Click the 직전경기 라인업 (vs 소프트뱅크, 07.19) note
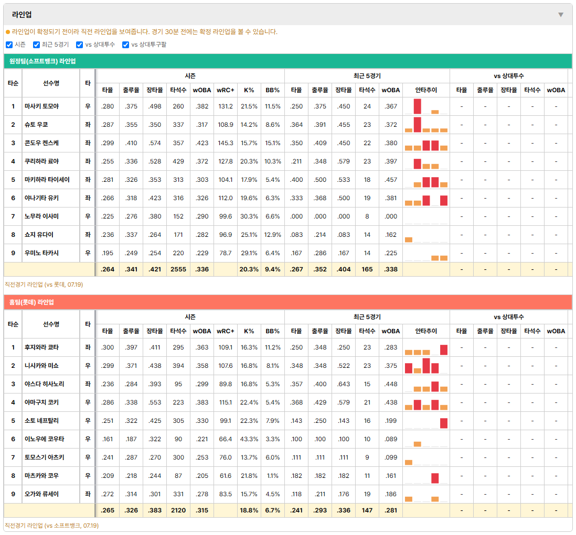 tap(51, 526)
